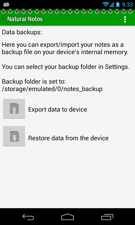Screen dimensions: 135x225
Task: Tap the Android Back navigation button
Action: tap(28, 217)
